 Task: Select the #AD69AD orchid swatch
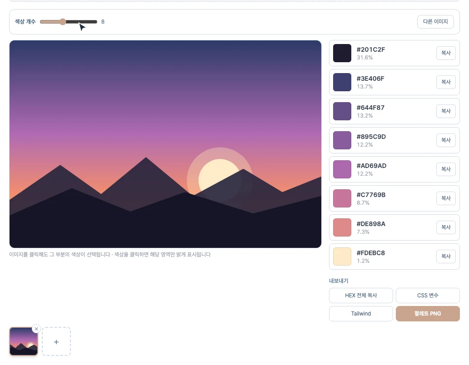click(342, 169)
